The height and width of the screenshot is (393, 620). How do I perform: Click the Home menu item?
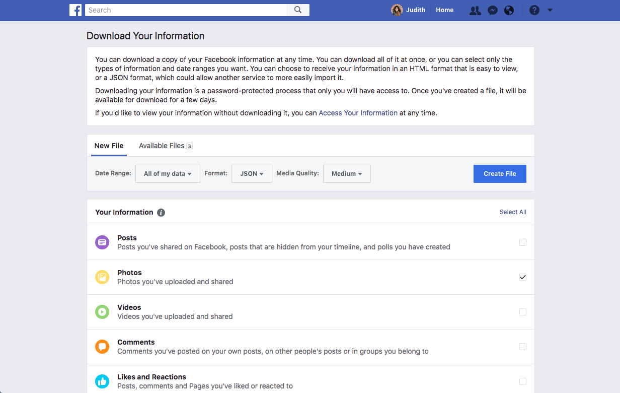pyautogui.click(x=444, y=10)
